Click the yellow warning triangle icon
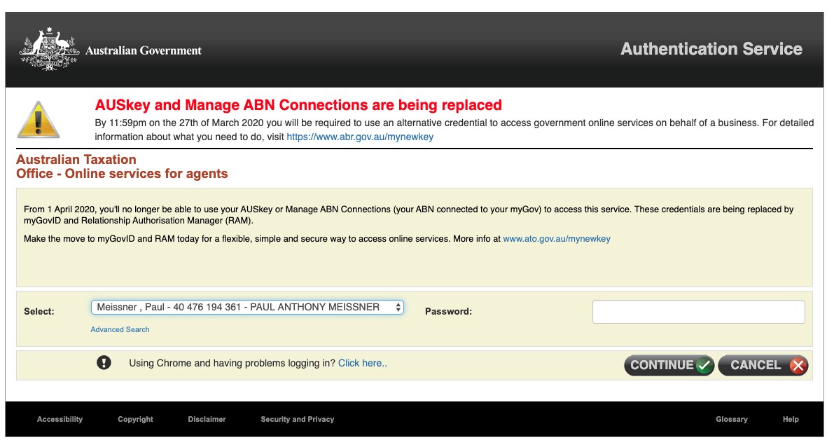 (x=39, y=121)
